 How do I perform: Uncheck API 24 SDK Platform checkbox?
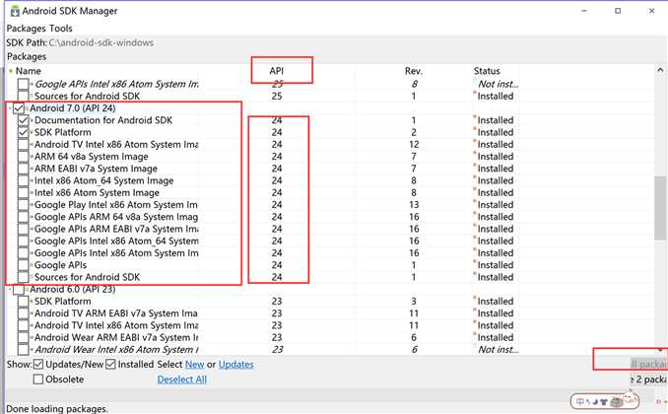pos(24,133)
